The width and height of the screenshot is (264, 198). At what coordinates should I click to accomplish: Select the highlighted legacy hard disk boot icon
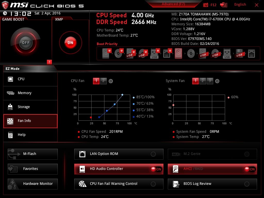click(x=178, y=53)
